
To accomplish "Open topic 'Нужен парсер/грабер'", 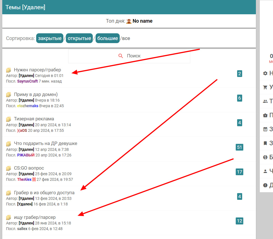I will (x=37, y=70).
